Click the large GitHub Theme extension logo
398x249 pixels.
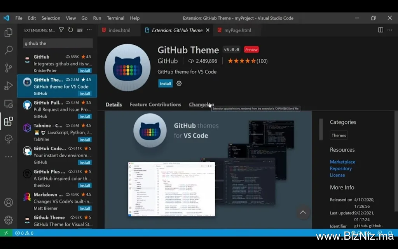(127, 68)
